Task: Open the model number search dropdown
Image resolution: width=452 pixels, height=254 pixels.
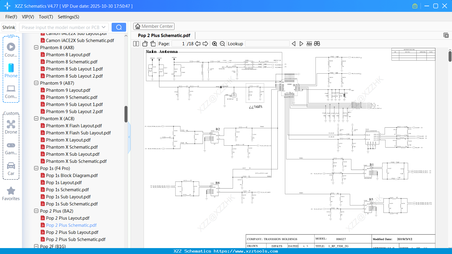Action: (x=104, y=27)
